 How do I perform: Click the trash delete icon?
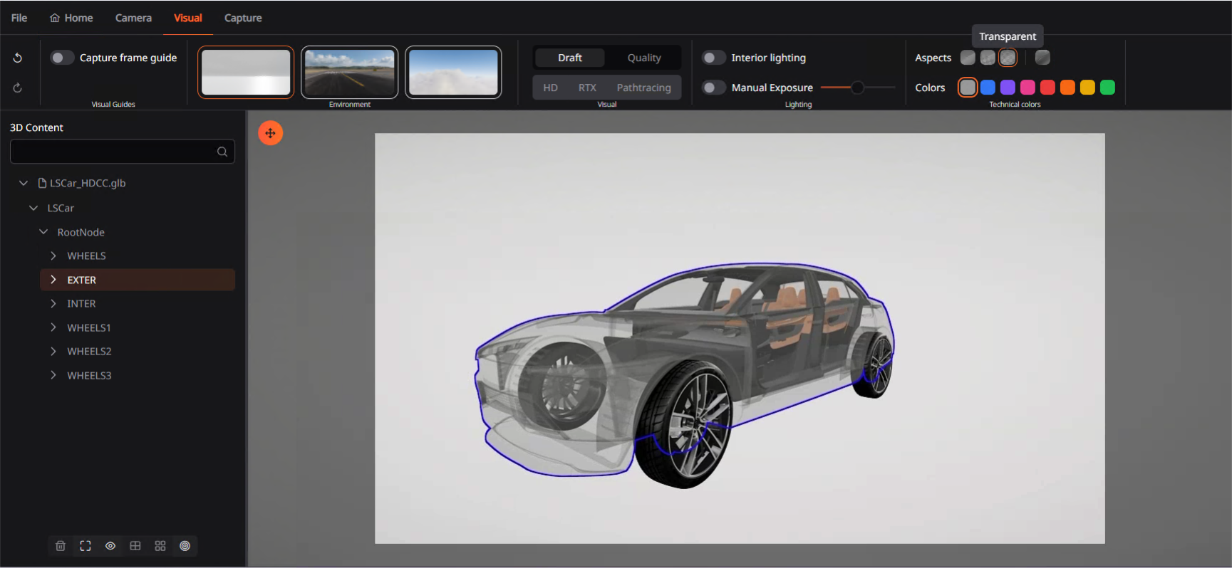point(61,546)
